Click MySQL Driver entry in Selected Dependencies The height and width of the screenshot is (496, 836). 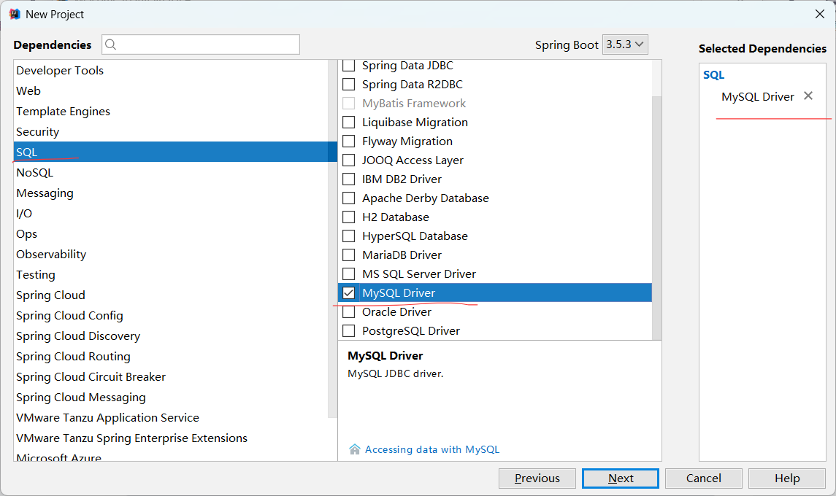(x=758, y=96)
